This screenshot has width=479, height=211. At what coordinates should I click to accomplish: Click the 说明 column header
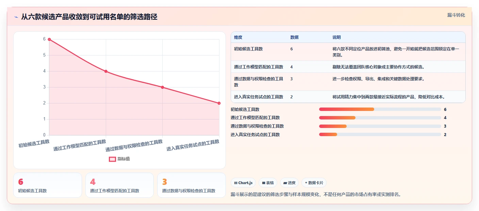coord(337,37)
